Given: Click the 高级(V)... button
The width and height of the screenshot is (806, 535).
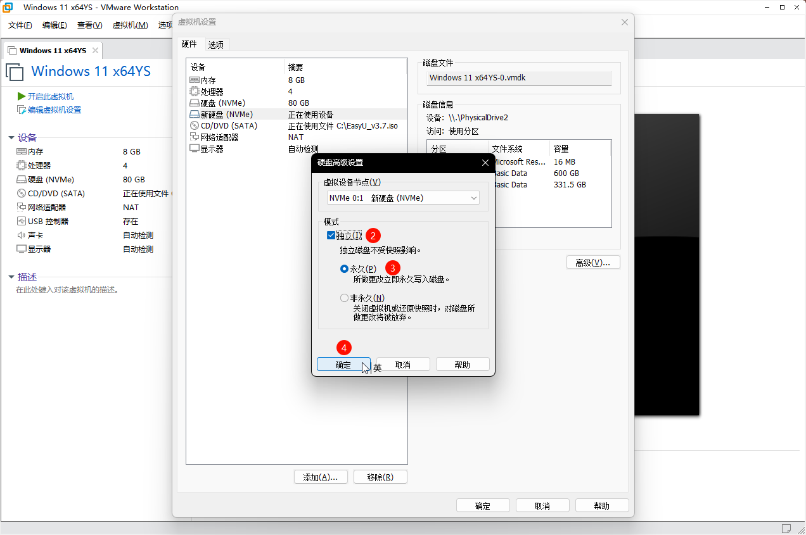Looking at the screenshot, I should [x=593, y=263].
